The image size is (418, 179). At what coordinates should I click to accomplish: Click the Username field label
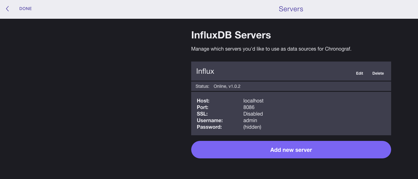(209, 121)
